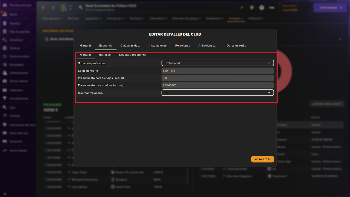
Task: Switch to the Ingresos sub-tab
Action: click(105, 55)
